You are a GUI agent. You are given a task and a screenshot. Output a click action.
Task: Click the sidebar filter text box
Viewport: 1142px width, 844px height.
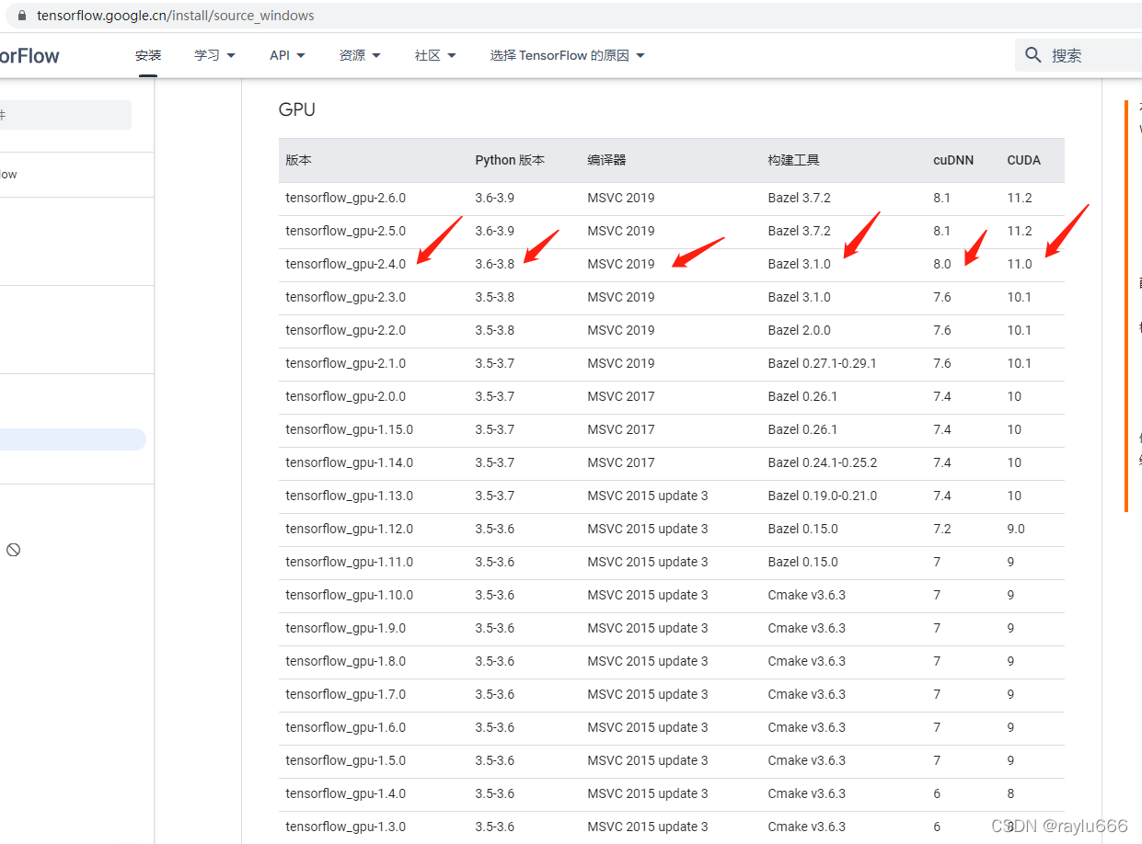click(x=64, y=115)
